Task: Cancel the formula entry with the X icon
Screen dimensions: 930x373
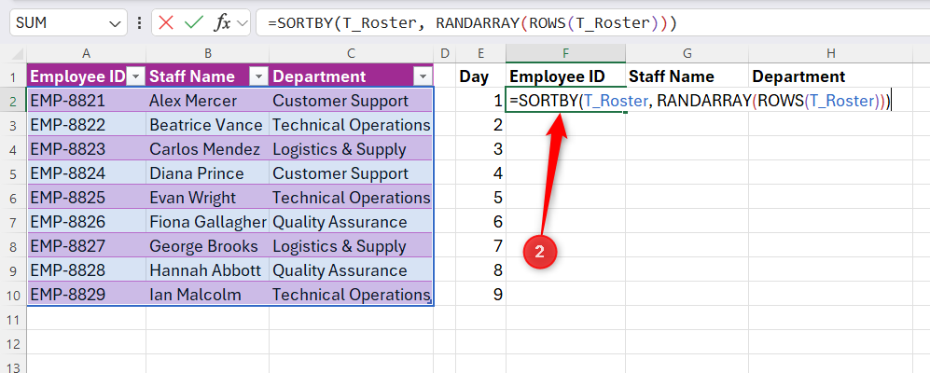Action: point(166,23)
